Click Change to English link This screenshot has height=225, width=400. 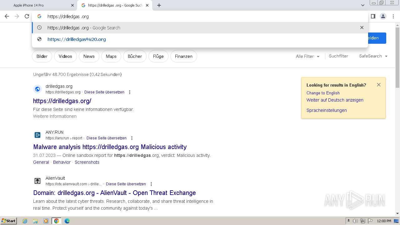tap(323, 93)
